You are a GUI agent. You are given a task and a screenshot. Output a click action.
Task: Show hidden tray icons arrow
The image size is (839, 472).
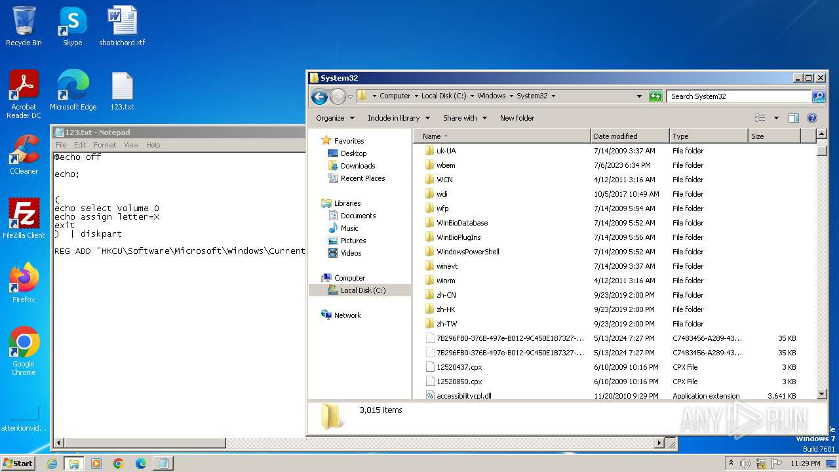(730, 463)
